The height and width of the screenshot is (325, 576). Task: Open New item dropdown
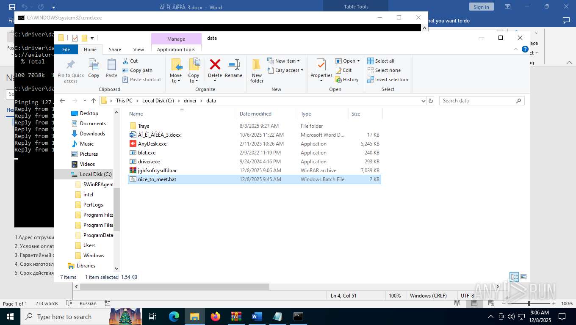(x=284, y=61)
